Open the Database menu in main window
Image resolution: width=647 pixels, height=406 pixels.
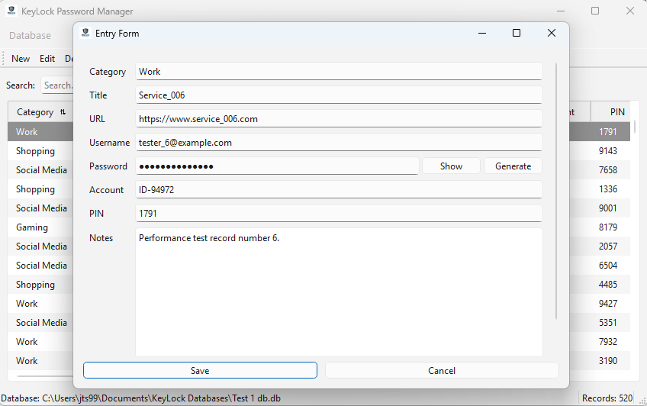coord(30,35)
